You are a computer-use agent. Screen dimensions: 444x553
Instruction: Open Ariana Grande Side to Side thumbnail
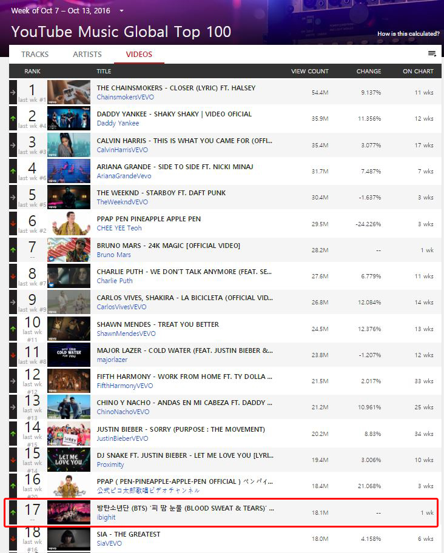click(x=69, y=171)
